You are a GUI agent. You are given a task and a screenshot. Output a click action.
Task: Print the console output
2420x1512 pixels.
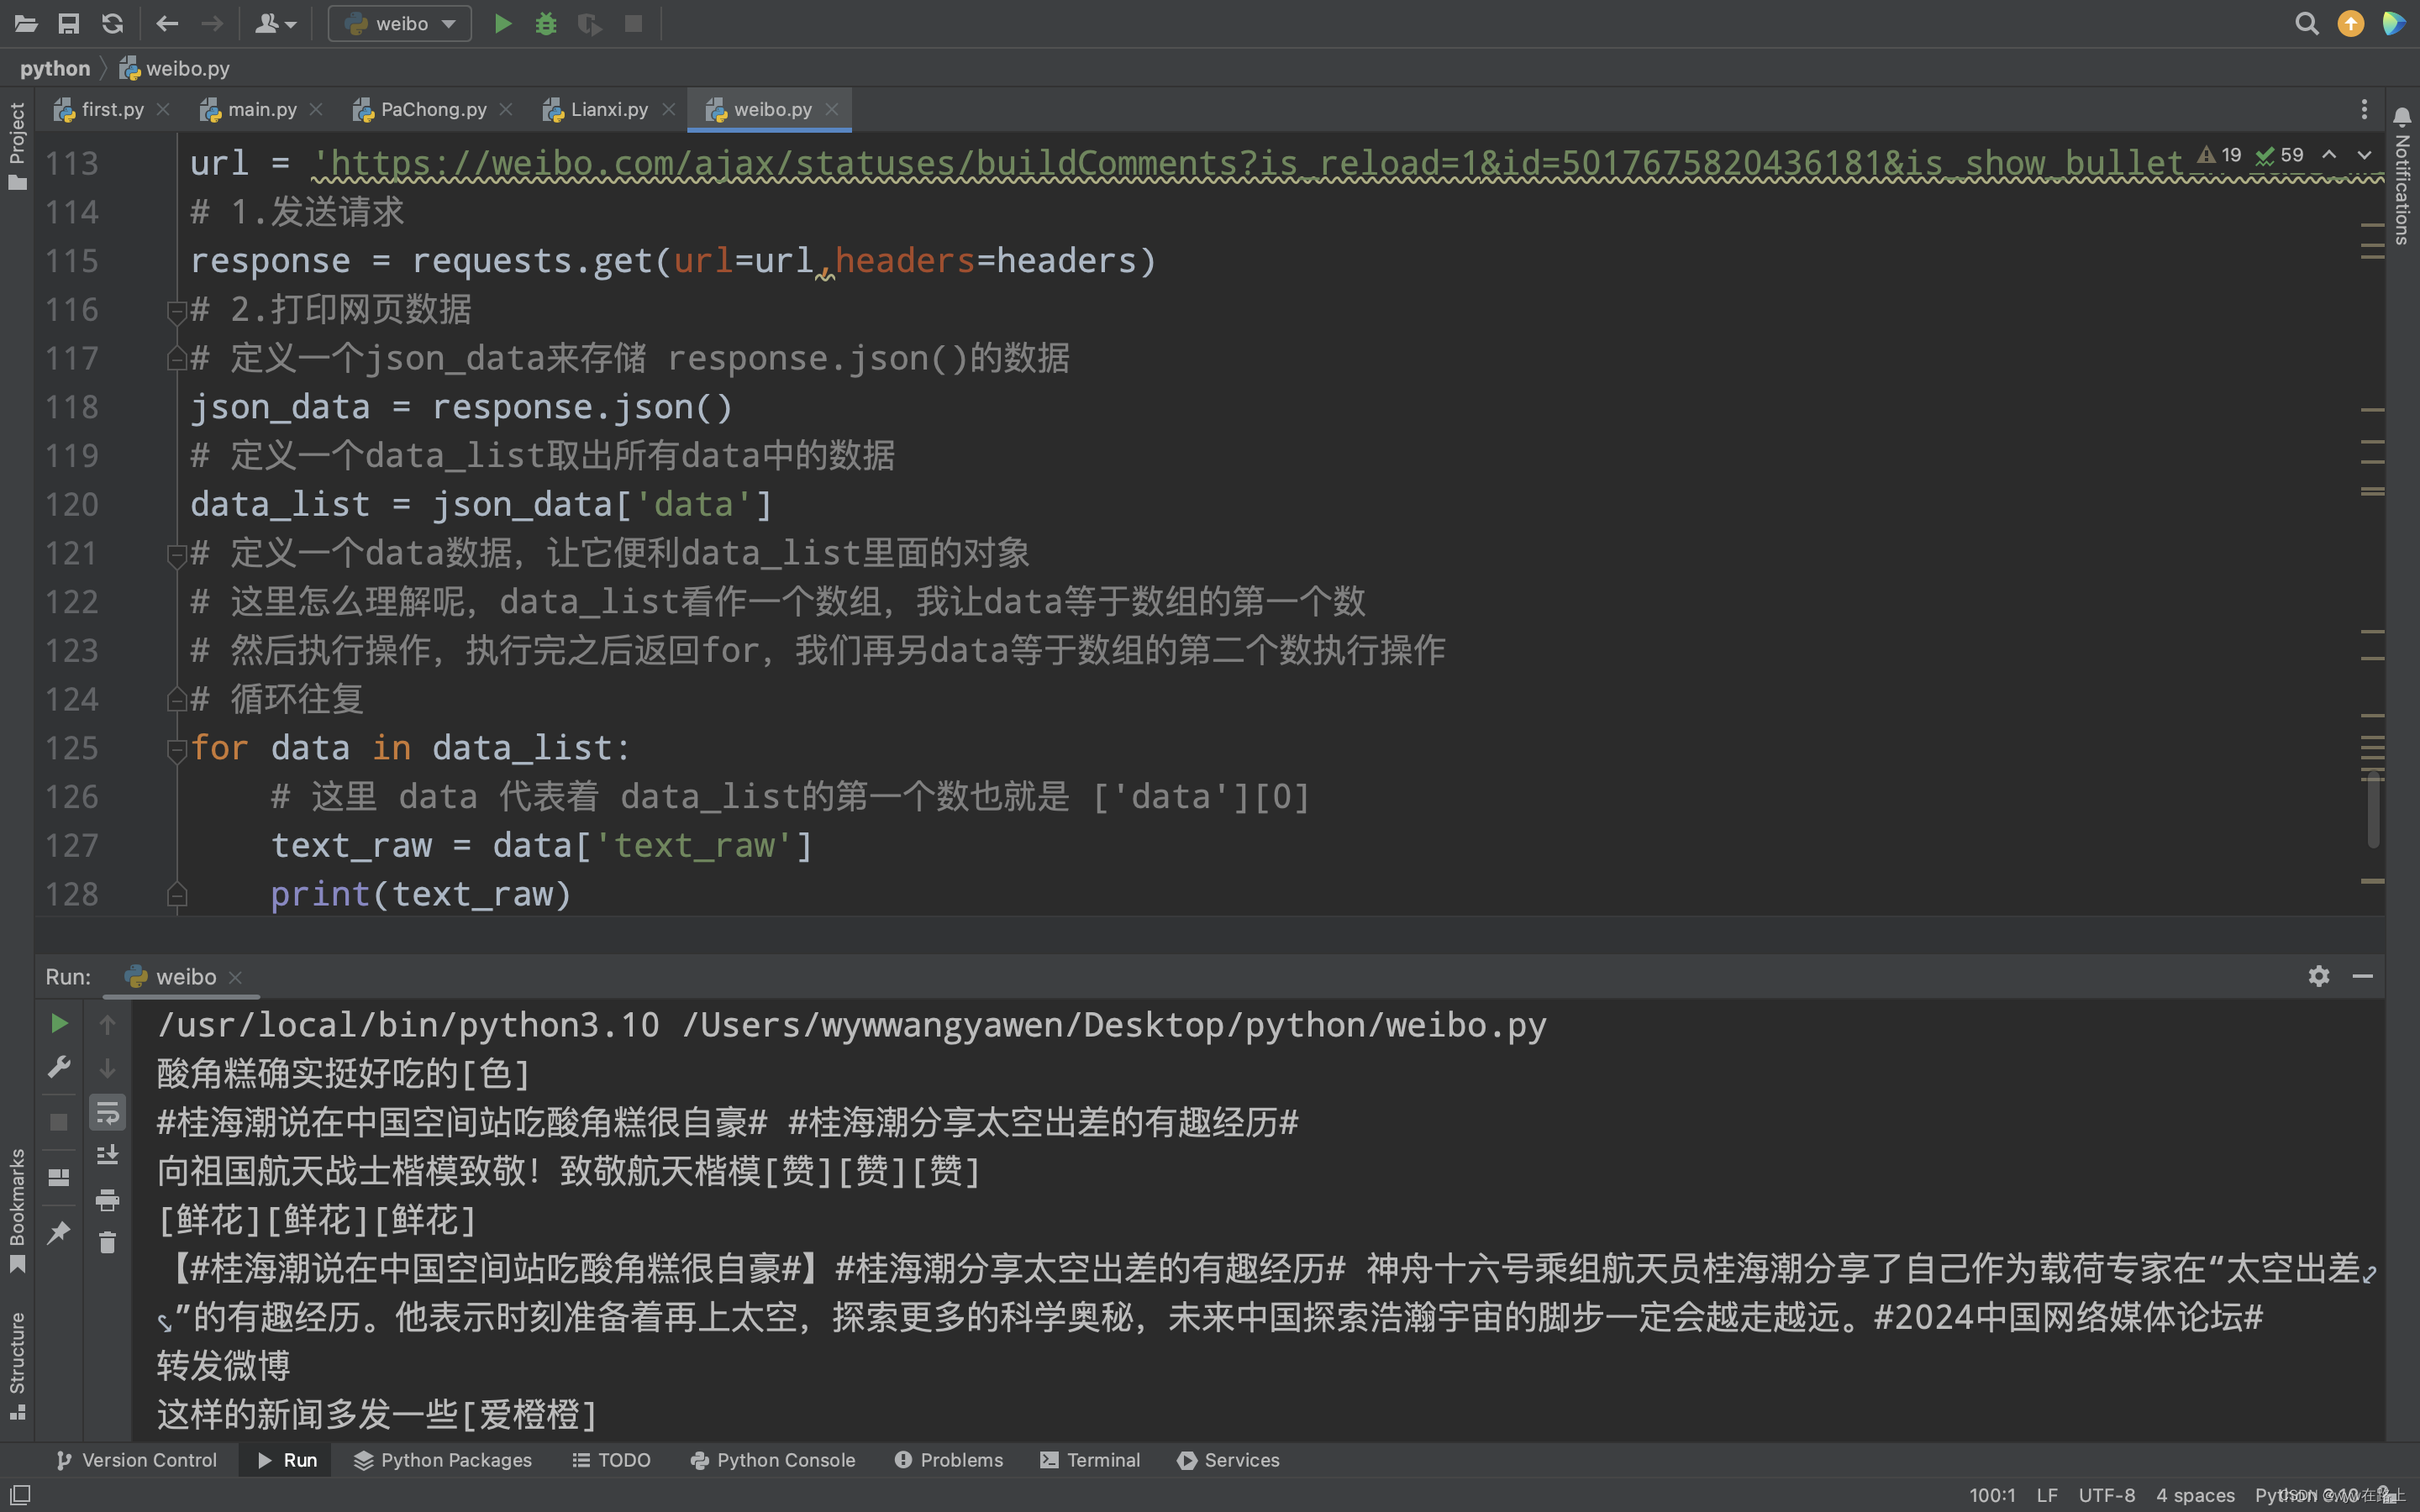click(107, 1199)
